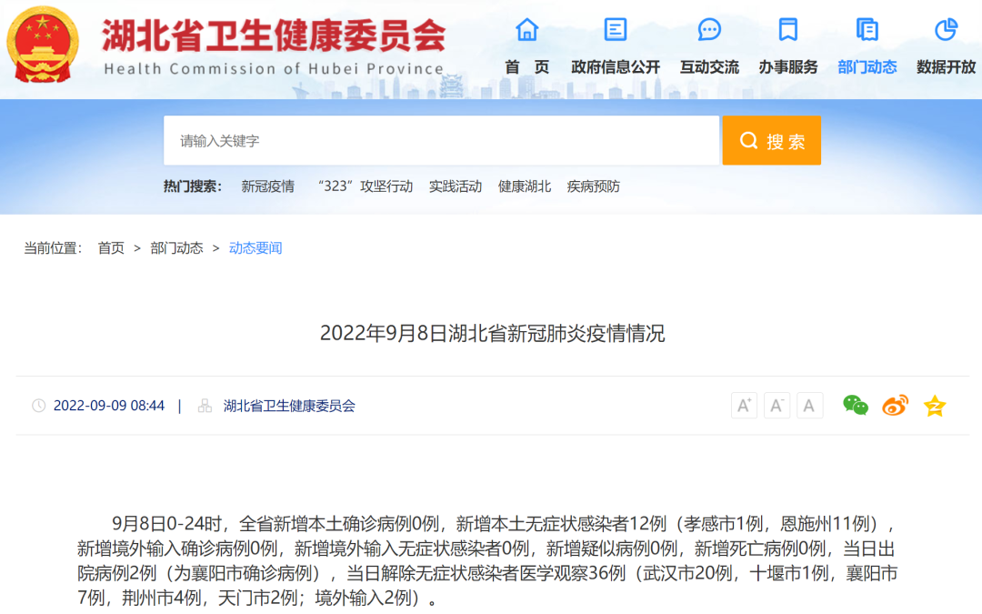Increase font size with A+ button
This screenshot has width=982, height=614.
744,406
